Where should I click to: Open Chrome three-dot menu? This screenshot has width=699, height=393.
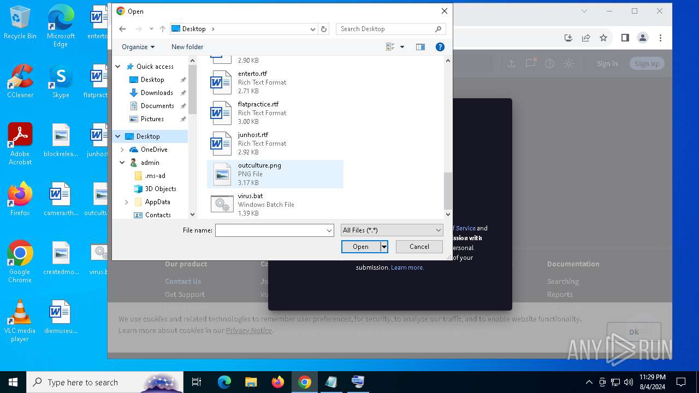[x=660, y=38]
